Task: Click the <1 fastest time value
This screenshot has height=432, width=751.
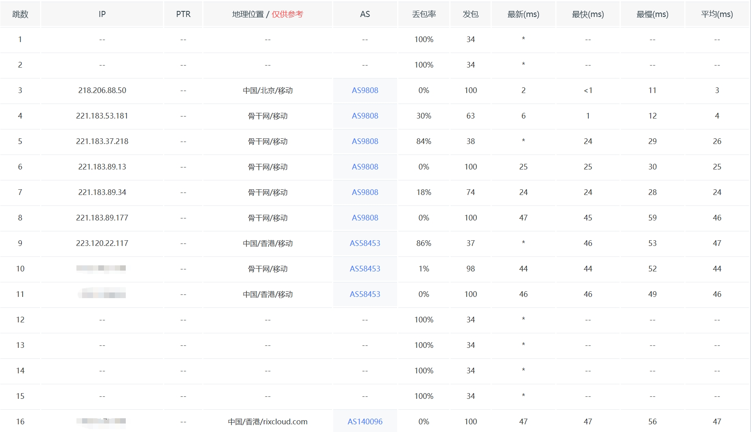Action: pyautogui.click(x=588, y=90)
